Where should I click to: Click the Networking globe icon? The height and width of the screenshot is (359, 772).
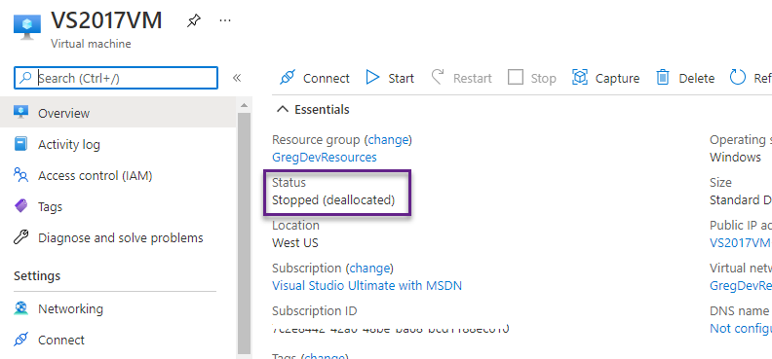point(21,308)
